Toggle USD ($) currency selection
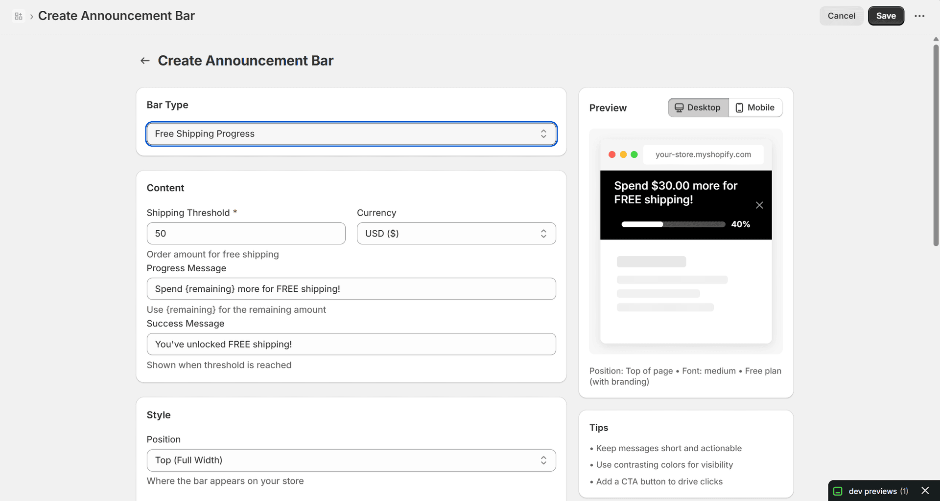 click(456, 233)
